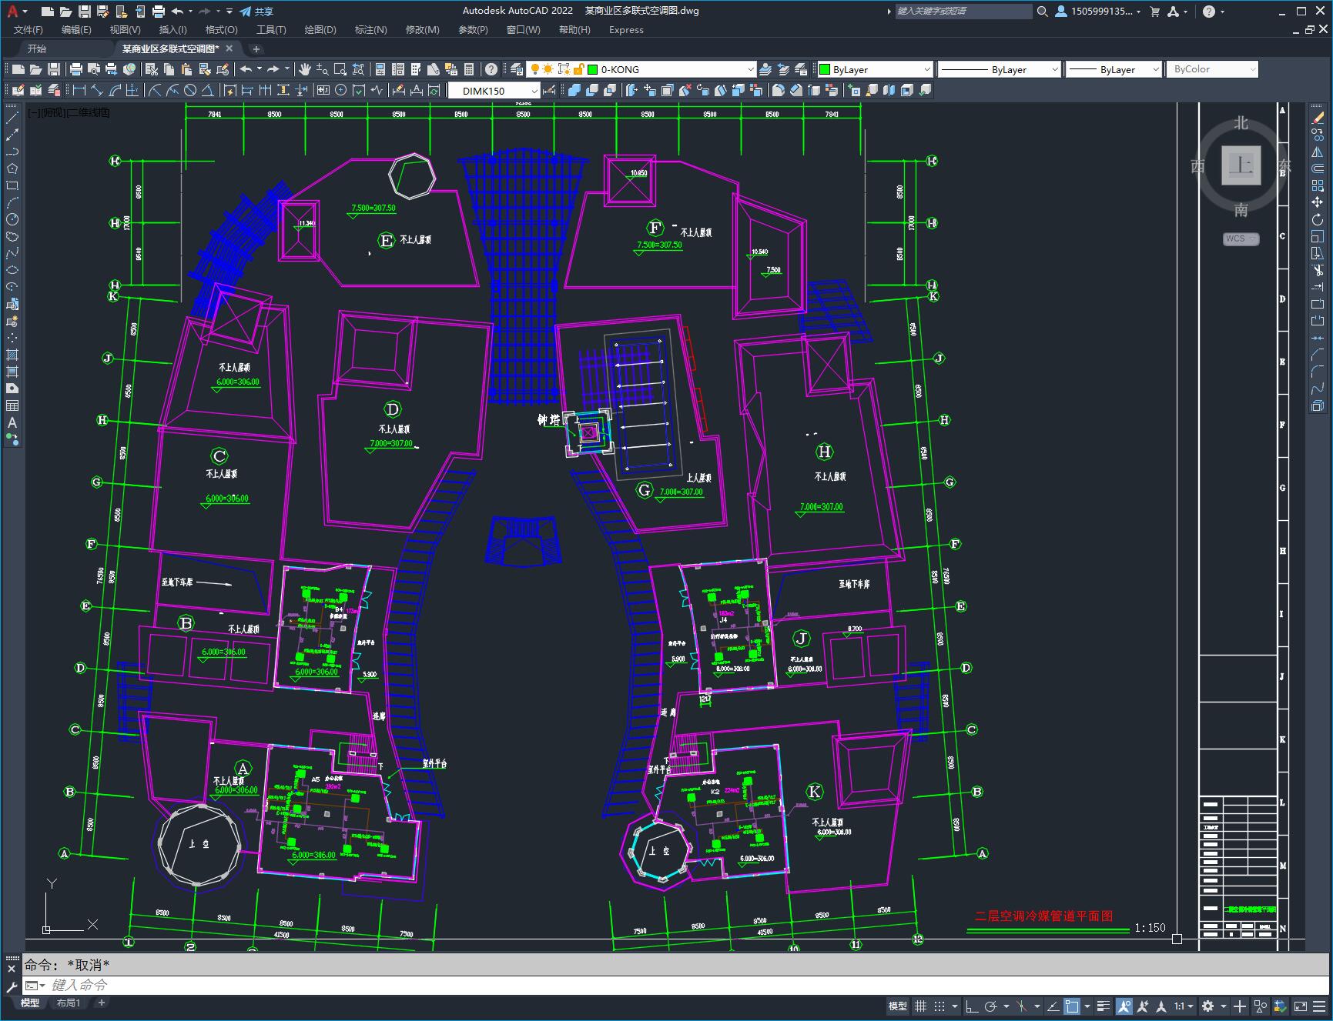
Task: Open the 文件(F) menu
Action: click(x=28, y=30)
